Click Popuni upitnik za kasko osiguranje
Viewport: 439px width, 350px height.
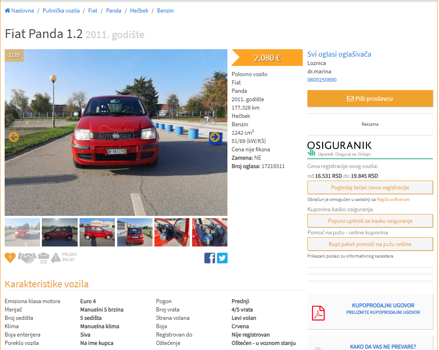(x=370, y=221)
